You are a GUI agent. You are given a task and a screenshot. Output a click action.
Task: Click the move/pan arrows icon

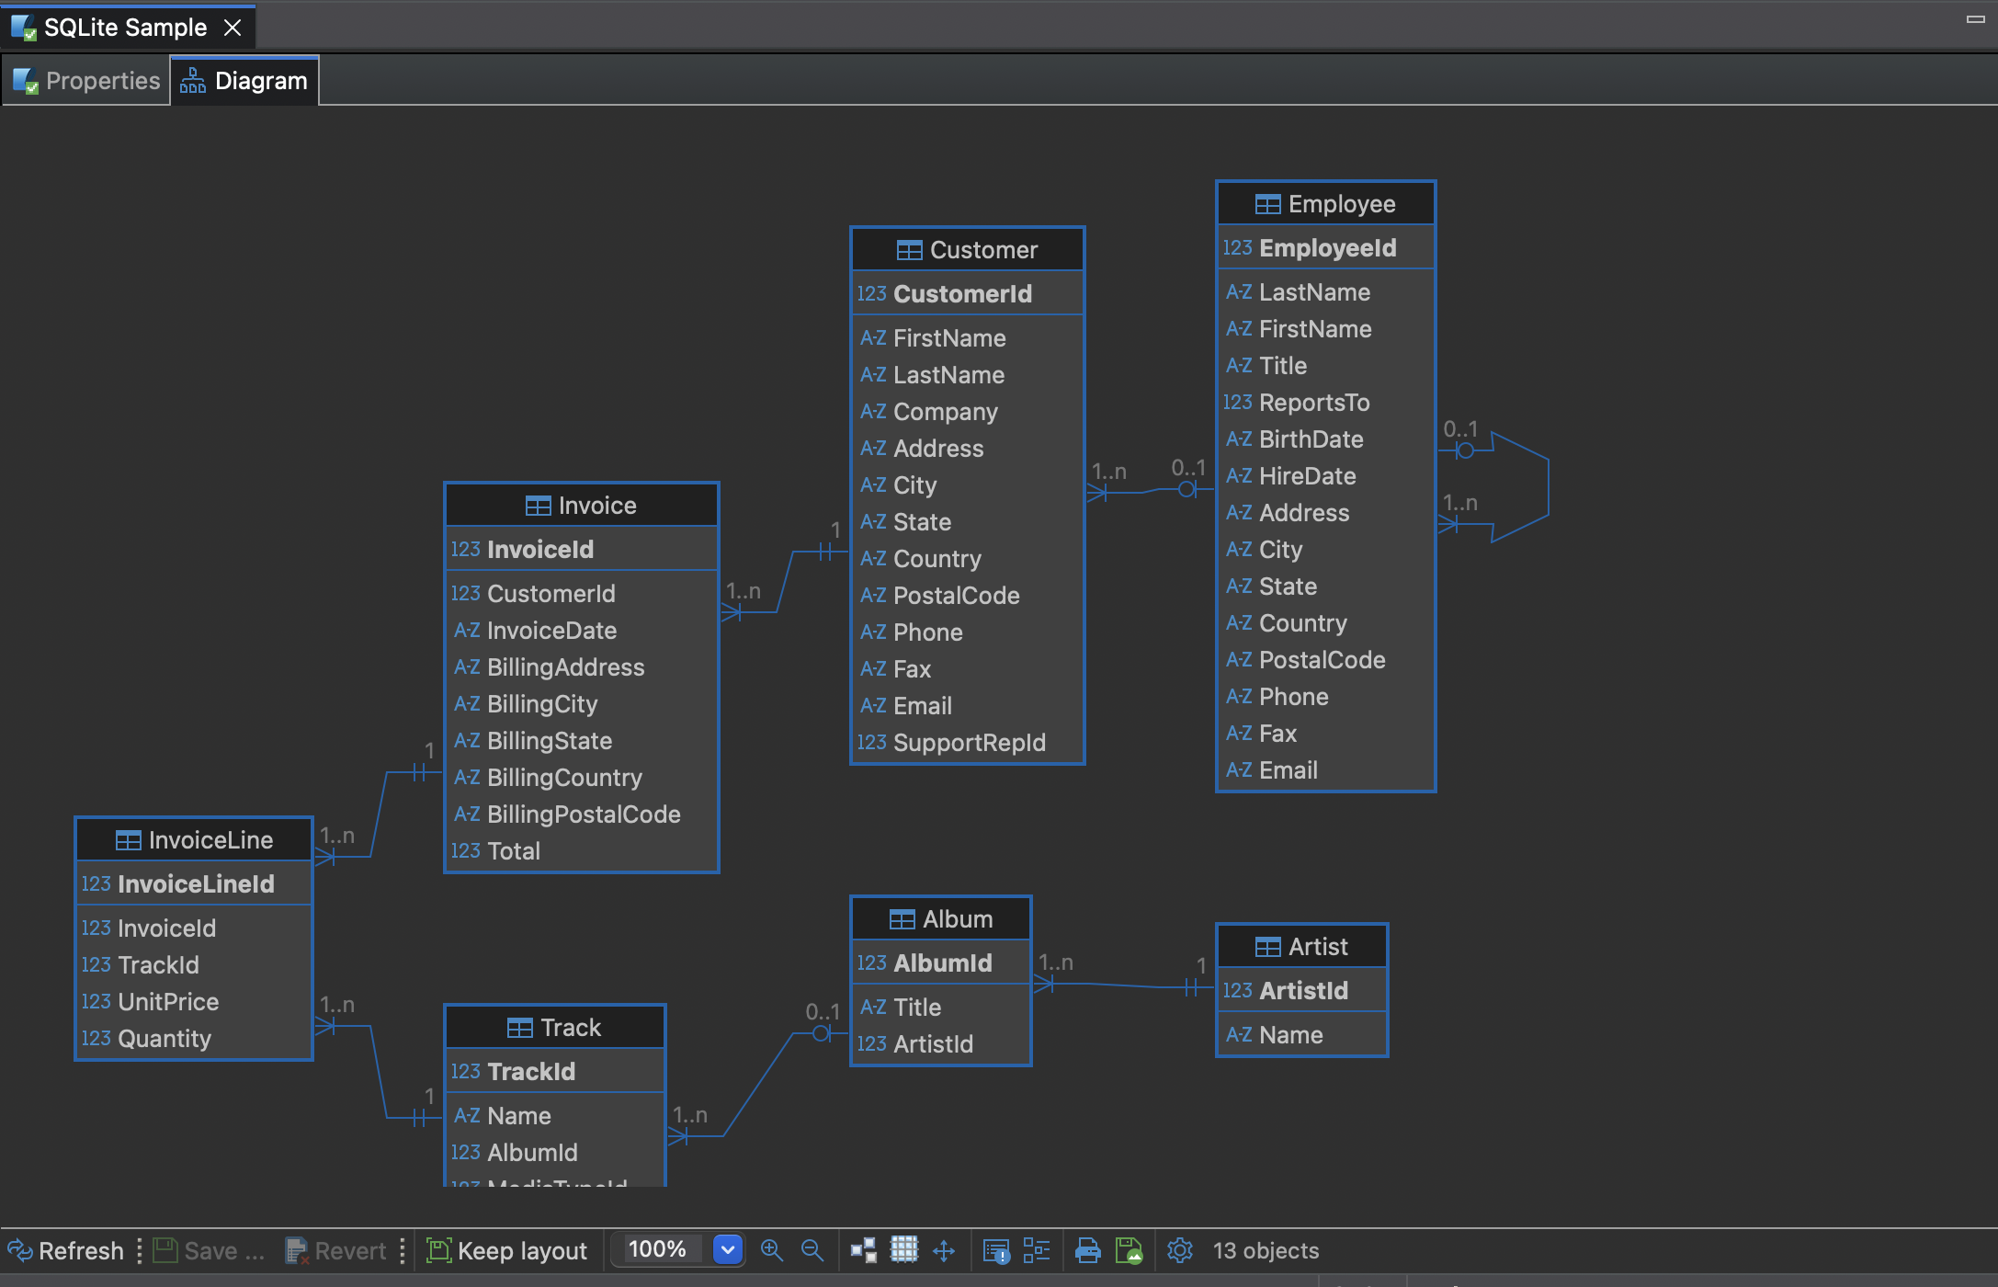(x=944, y=1250)
